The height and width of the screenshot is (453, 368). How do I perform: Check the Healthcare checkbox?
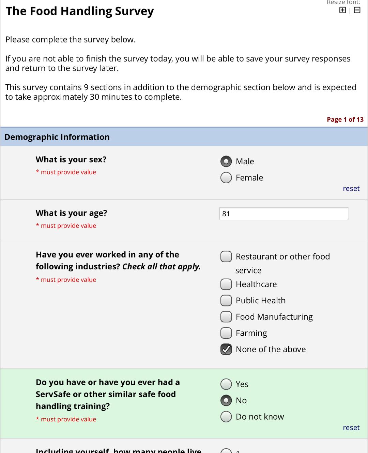click(x=226, y=284)
